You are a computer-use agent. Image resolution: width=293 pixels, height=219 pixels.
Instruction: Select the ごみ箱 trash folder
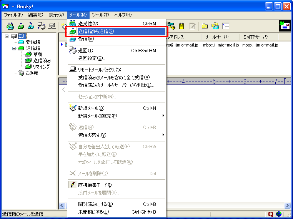point(32,73)
